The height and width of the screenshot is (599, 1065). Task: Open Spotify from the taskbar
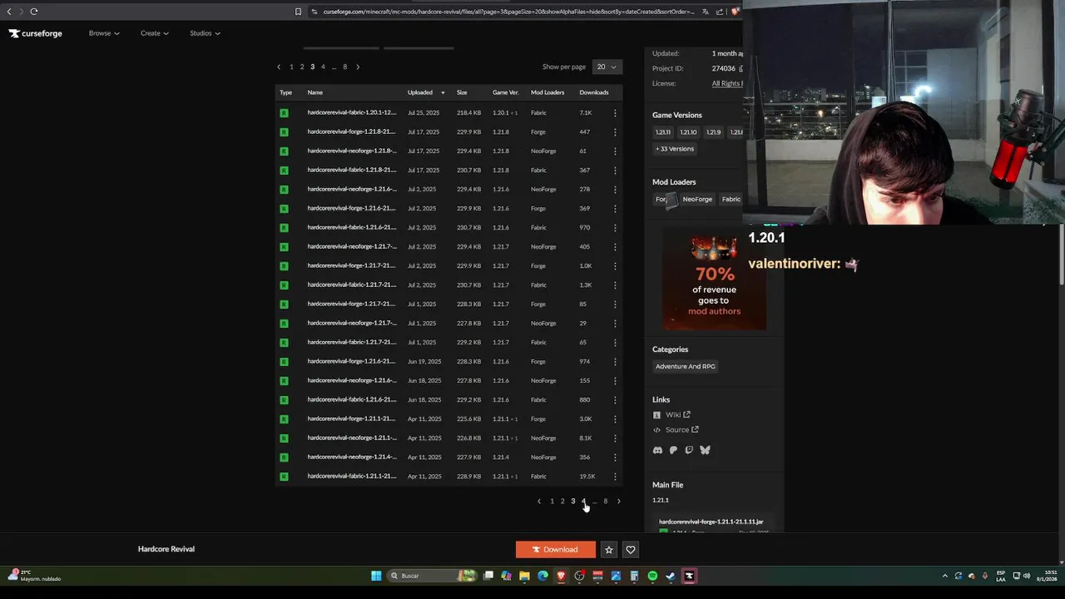(652, 576)
